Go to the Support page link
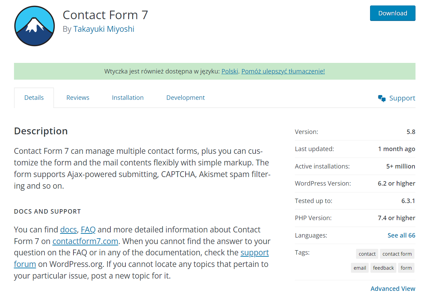436x296 pixels. click(402, 98)
